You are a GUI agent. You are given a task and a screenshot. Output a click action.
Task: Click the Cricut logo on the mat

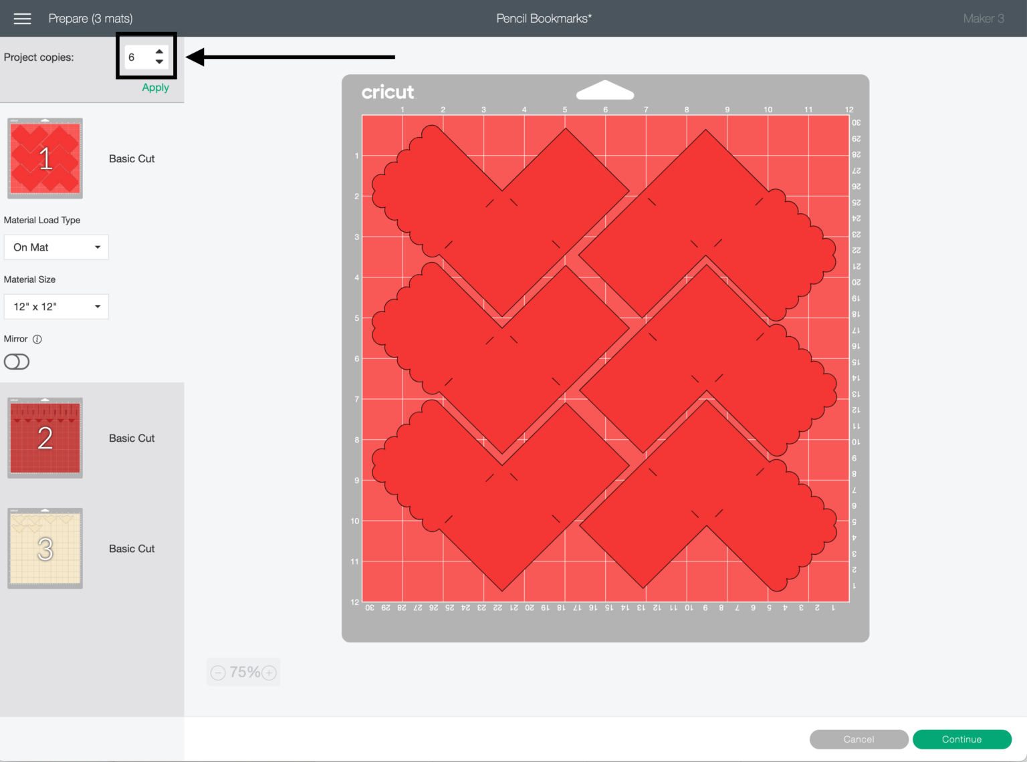pos(388,92)
